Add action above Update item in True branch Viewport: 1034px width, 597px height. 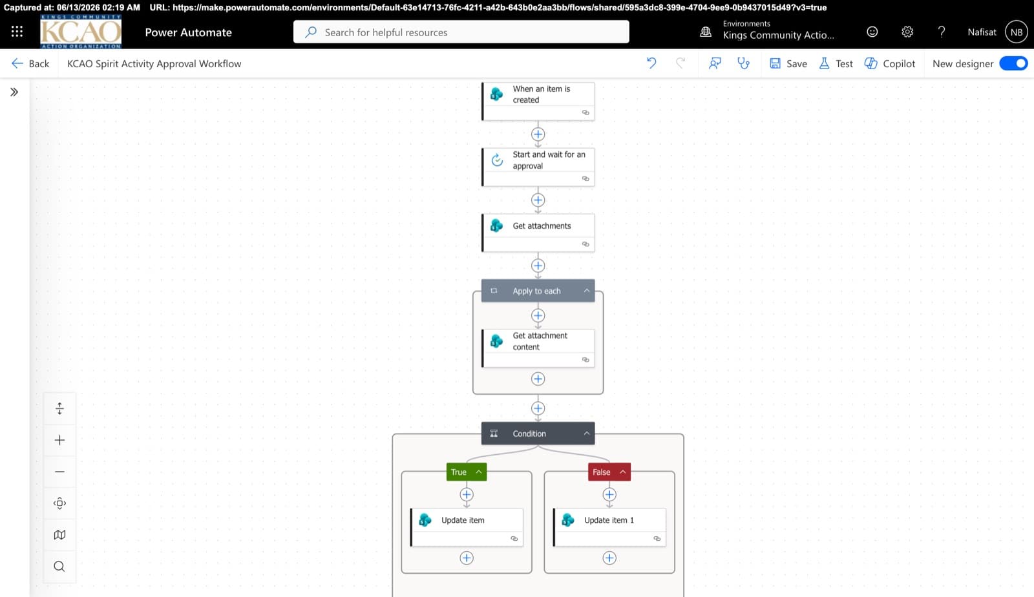pyautogui.click(x=467, y=495)
